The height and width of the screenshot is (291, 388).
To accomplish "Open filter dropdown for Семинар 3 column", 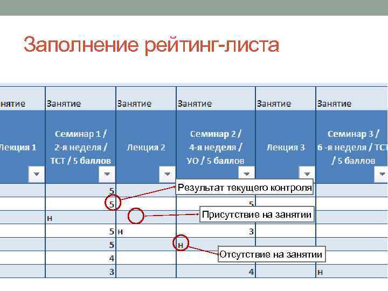I will [x=382, y=174].
